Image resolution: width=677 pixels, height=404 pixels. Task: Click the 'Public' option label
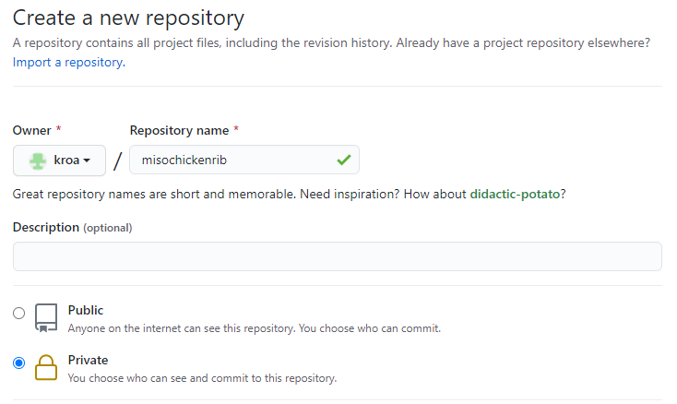click(x=86, y=310)
